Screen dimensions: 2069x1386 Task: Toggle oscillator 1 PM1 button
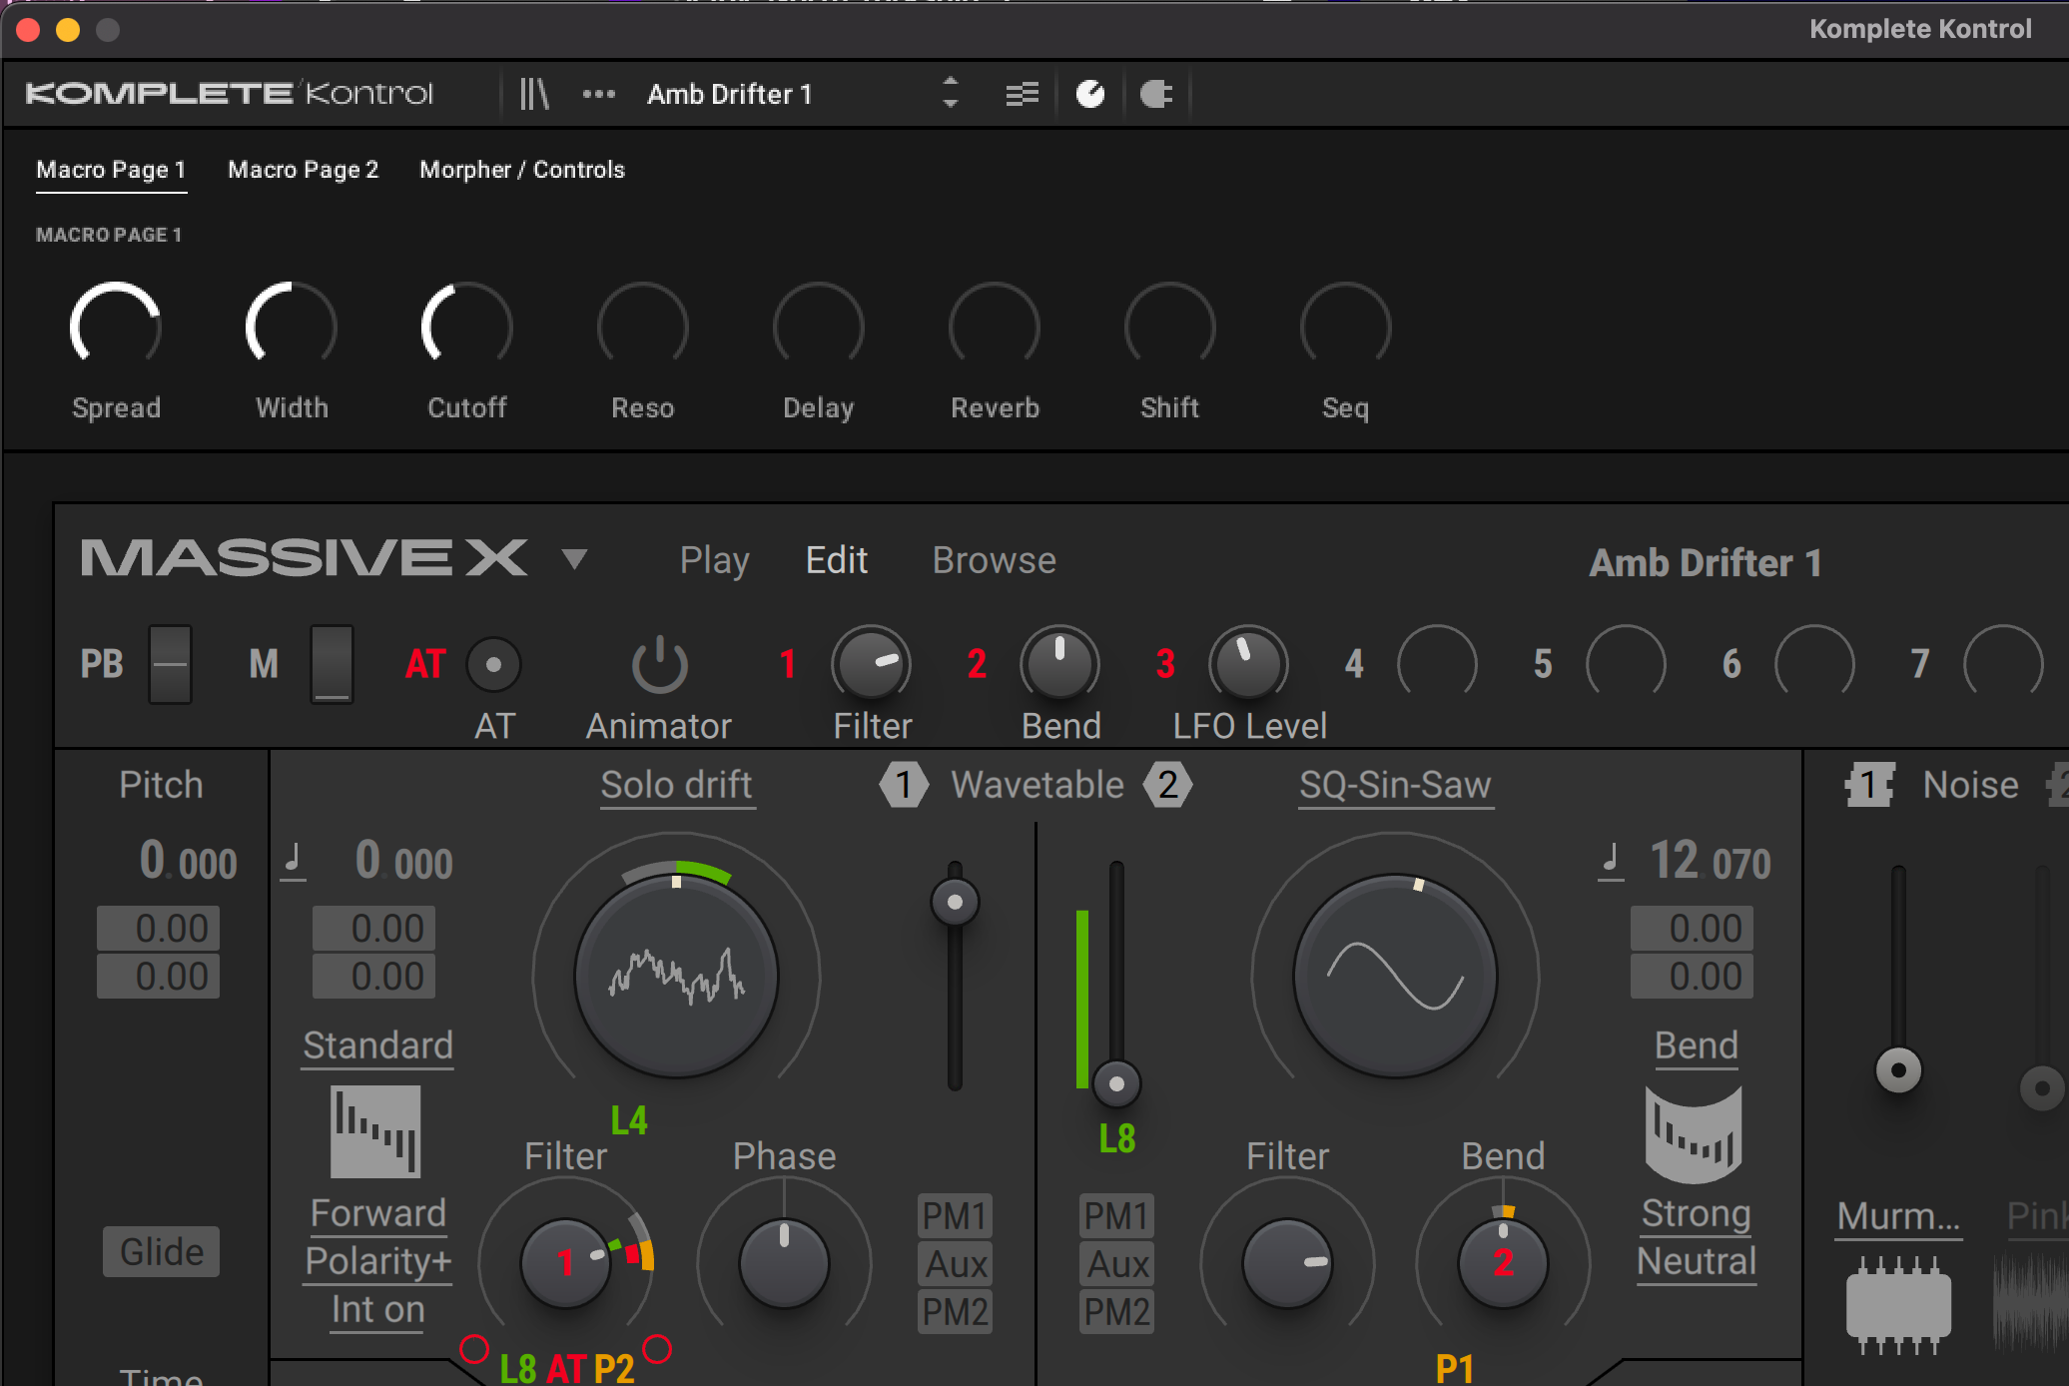tap(956, 1217)
